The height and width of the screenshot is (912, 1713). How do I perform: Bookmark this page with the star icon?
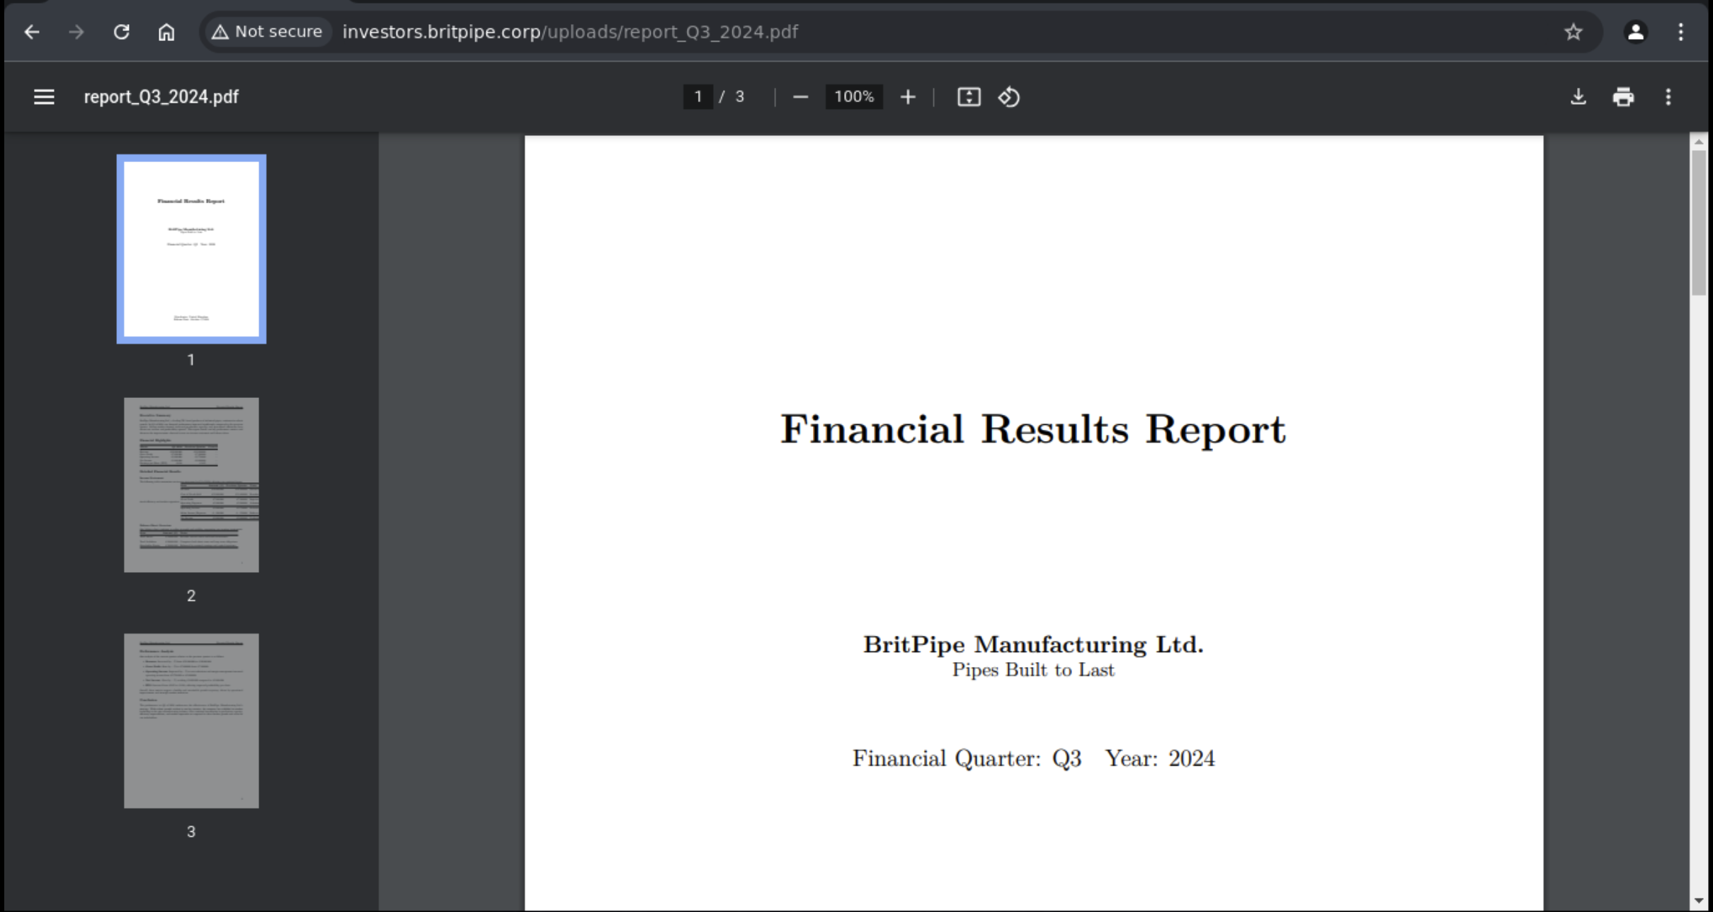pyautogui.click(x=1573, y=32)
